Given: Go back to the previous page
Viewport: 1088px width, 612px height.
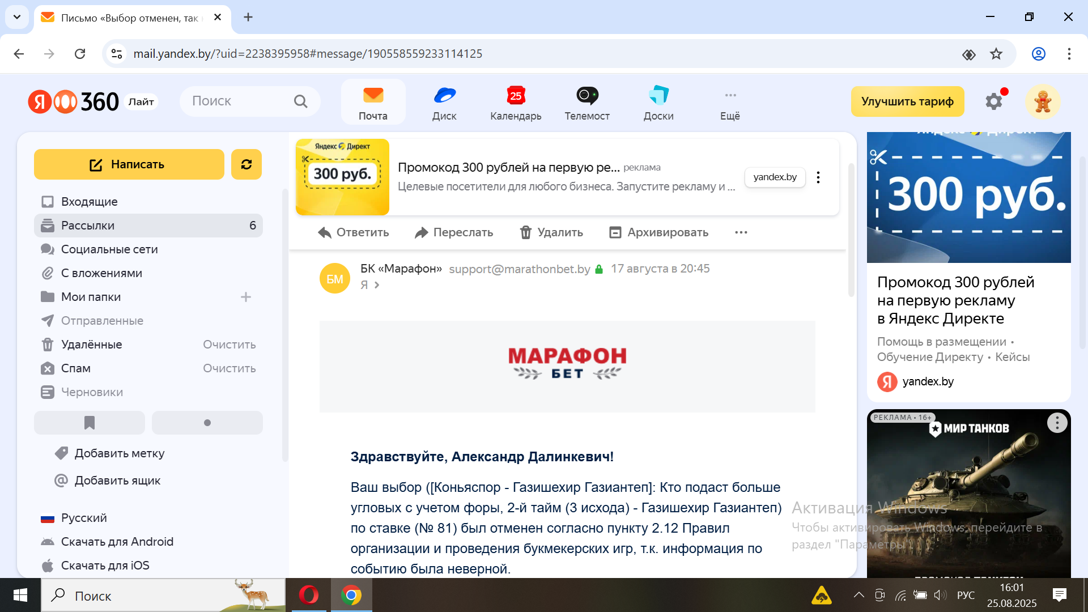Looking at the screenshot, I should click(19, 54).
